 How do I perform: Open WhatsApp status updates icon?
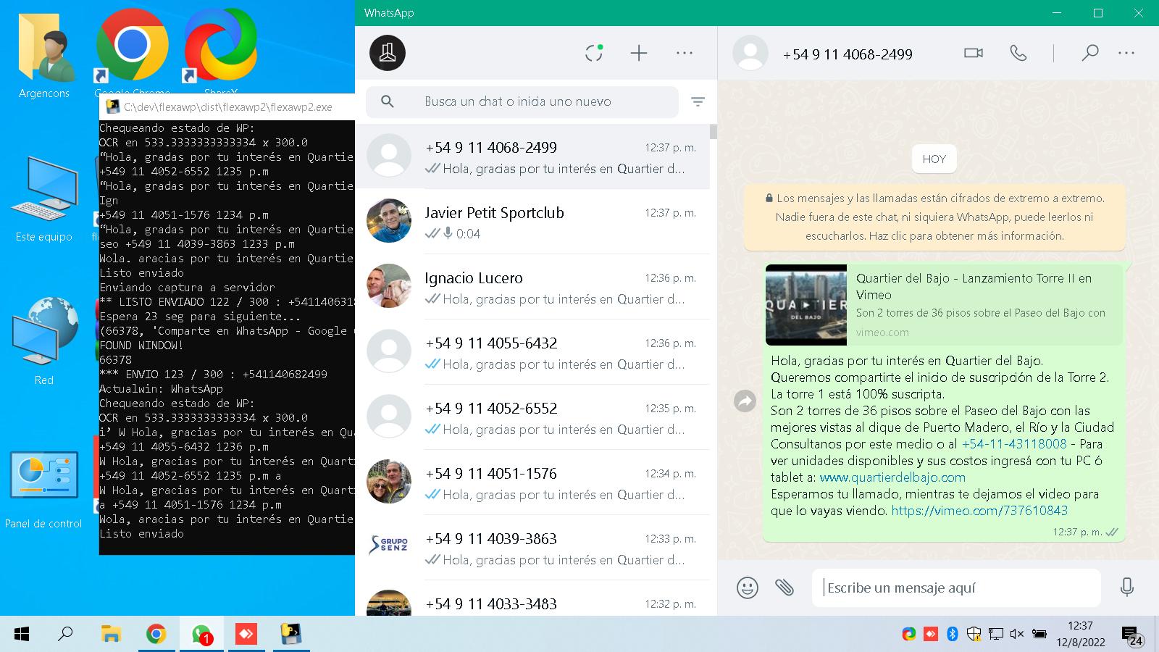594,53
